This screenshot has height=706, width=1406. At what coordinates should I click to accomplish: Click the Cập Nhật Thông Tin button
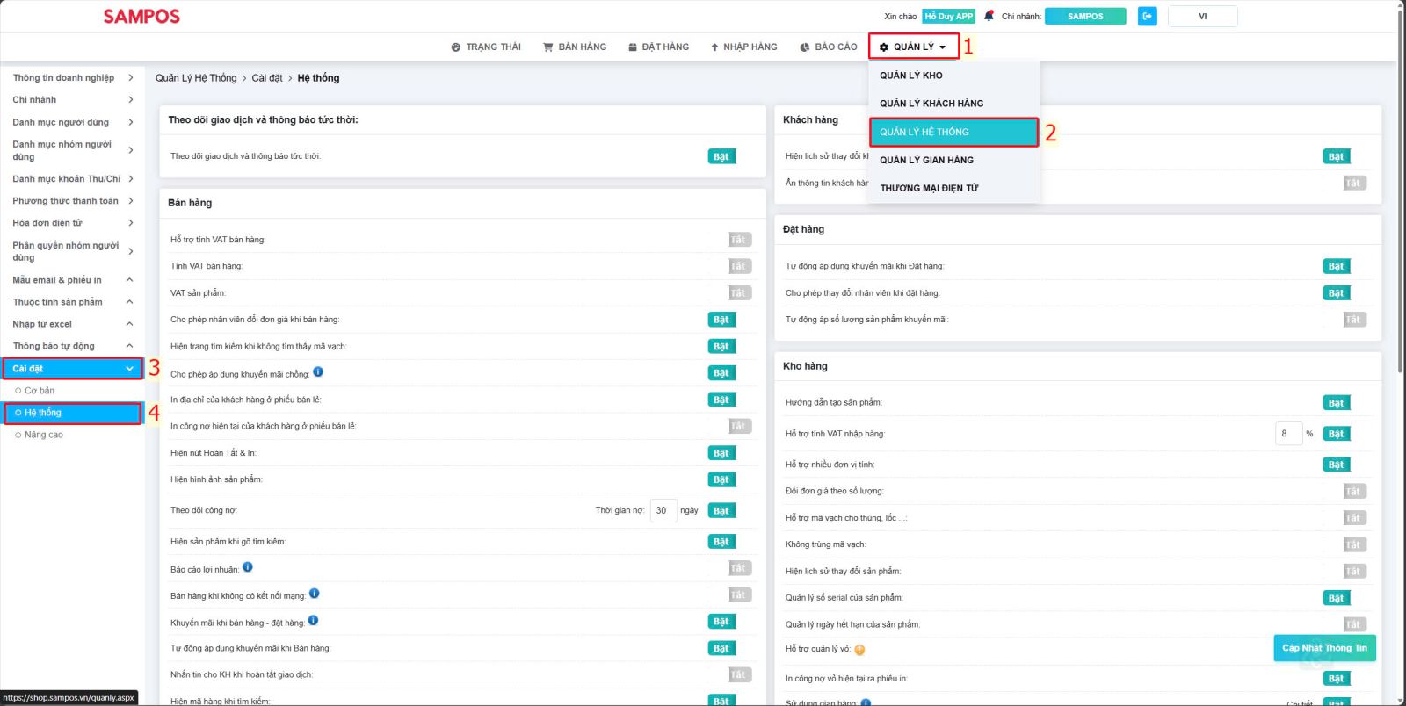[x=1324, y=648]
